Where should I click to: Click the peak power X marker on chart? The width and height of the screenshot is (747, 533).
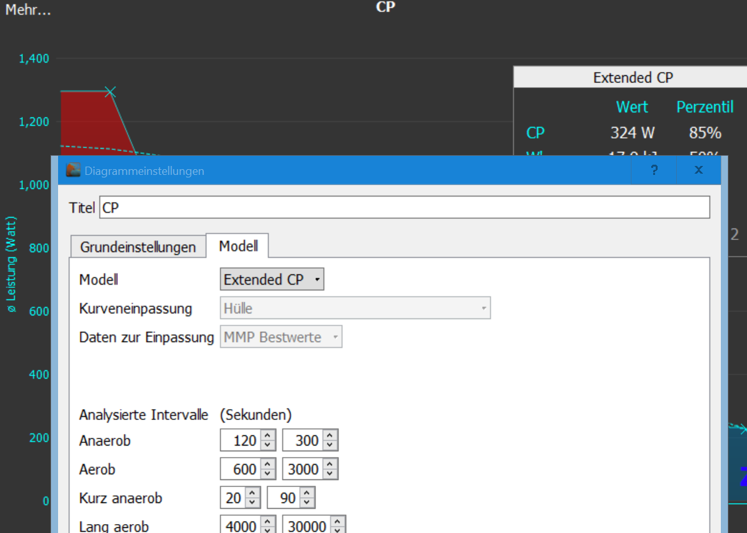pos(110,92)
